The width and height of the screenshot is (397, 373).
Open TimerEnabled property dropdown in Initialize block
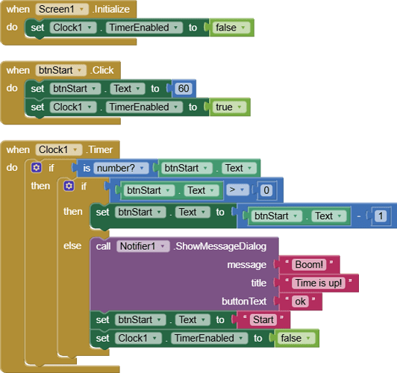144,28
